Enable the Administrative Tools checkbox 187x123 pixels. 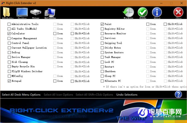[9, 24]
